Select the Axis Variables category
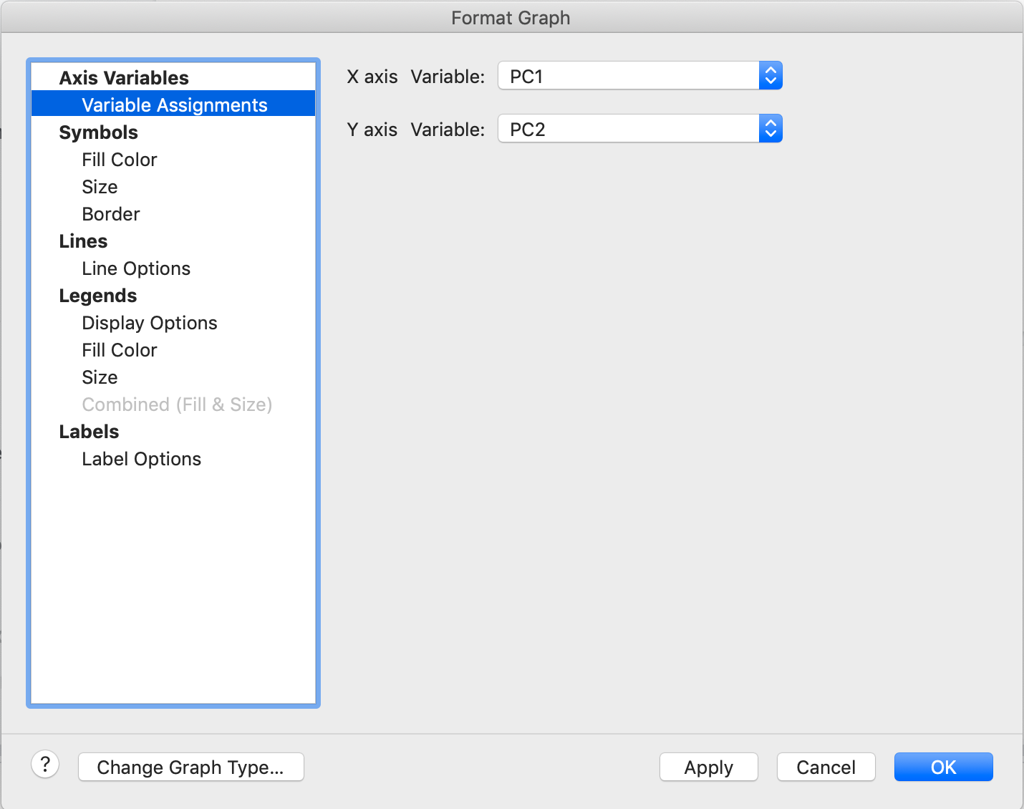The image size is (1024, 809). (124, 77)
